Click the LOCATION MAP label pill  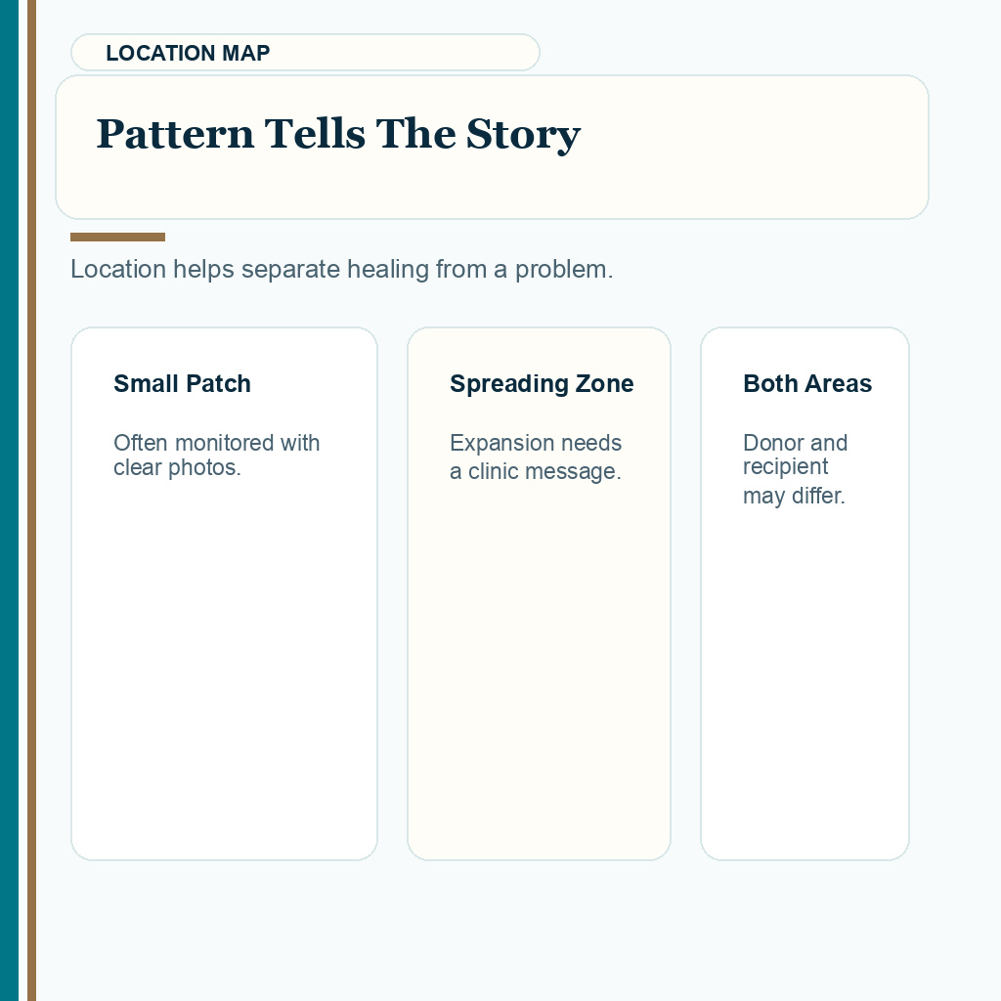click(305, 53)
